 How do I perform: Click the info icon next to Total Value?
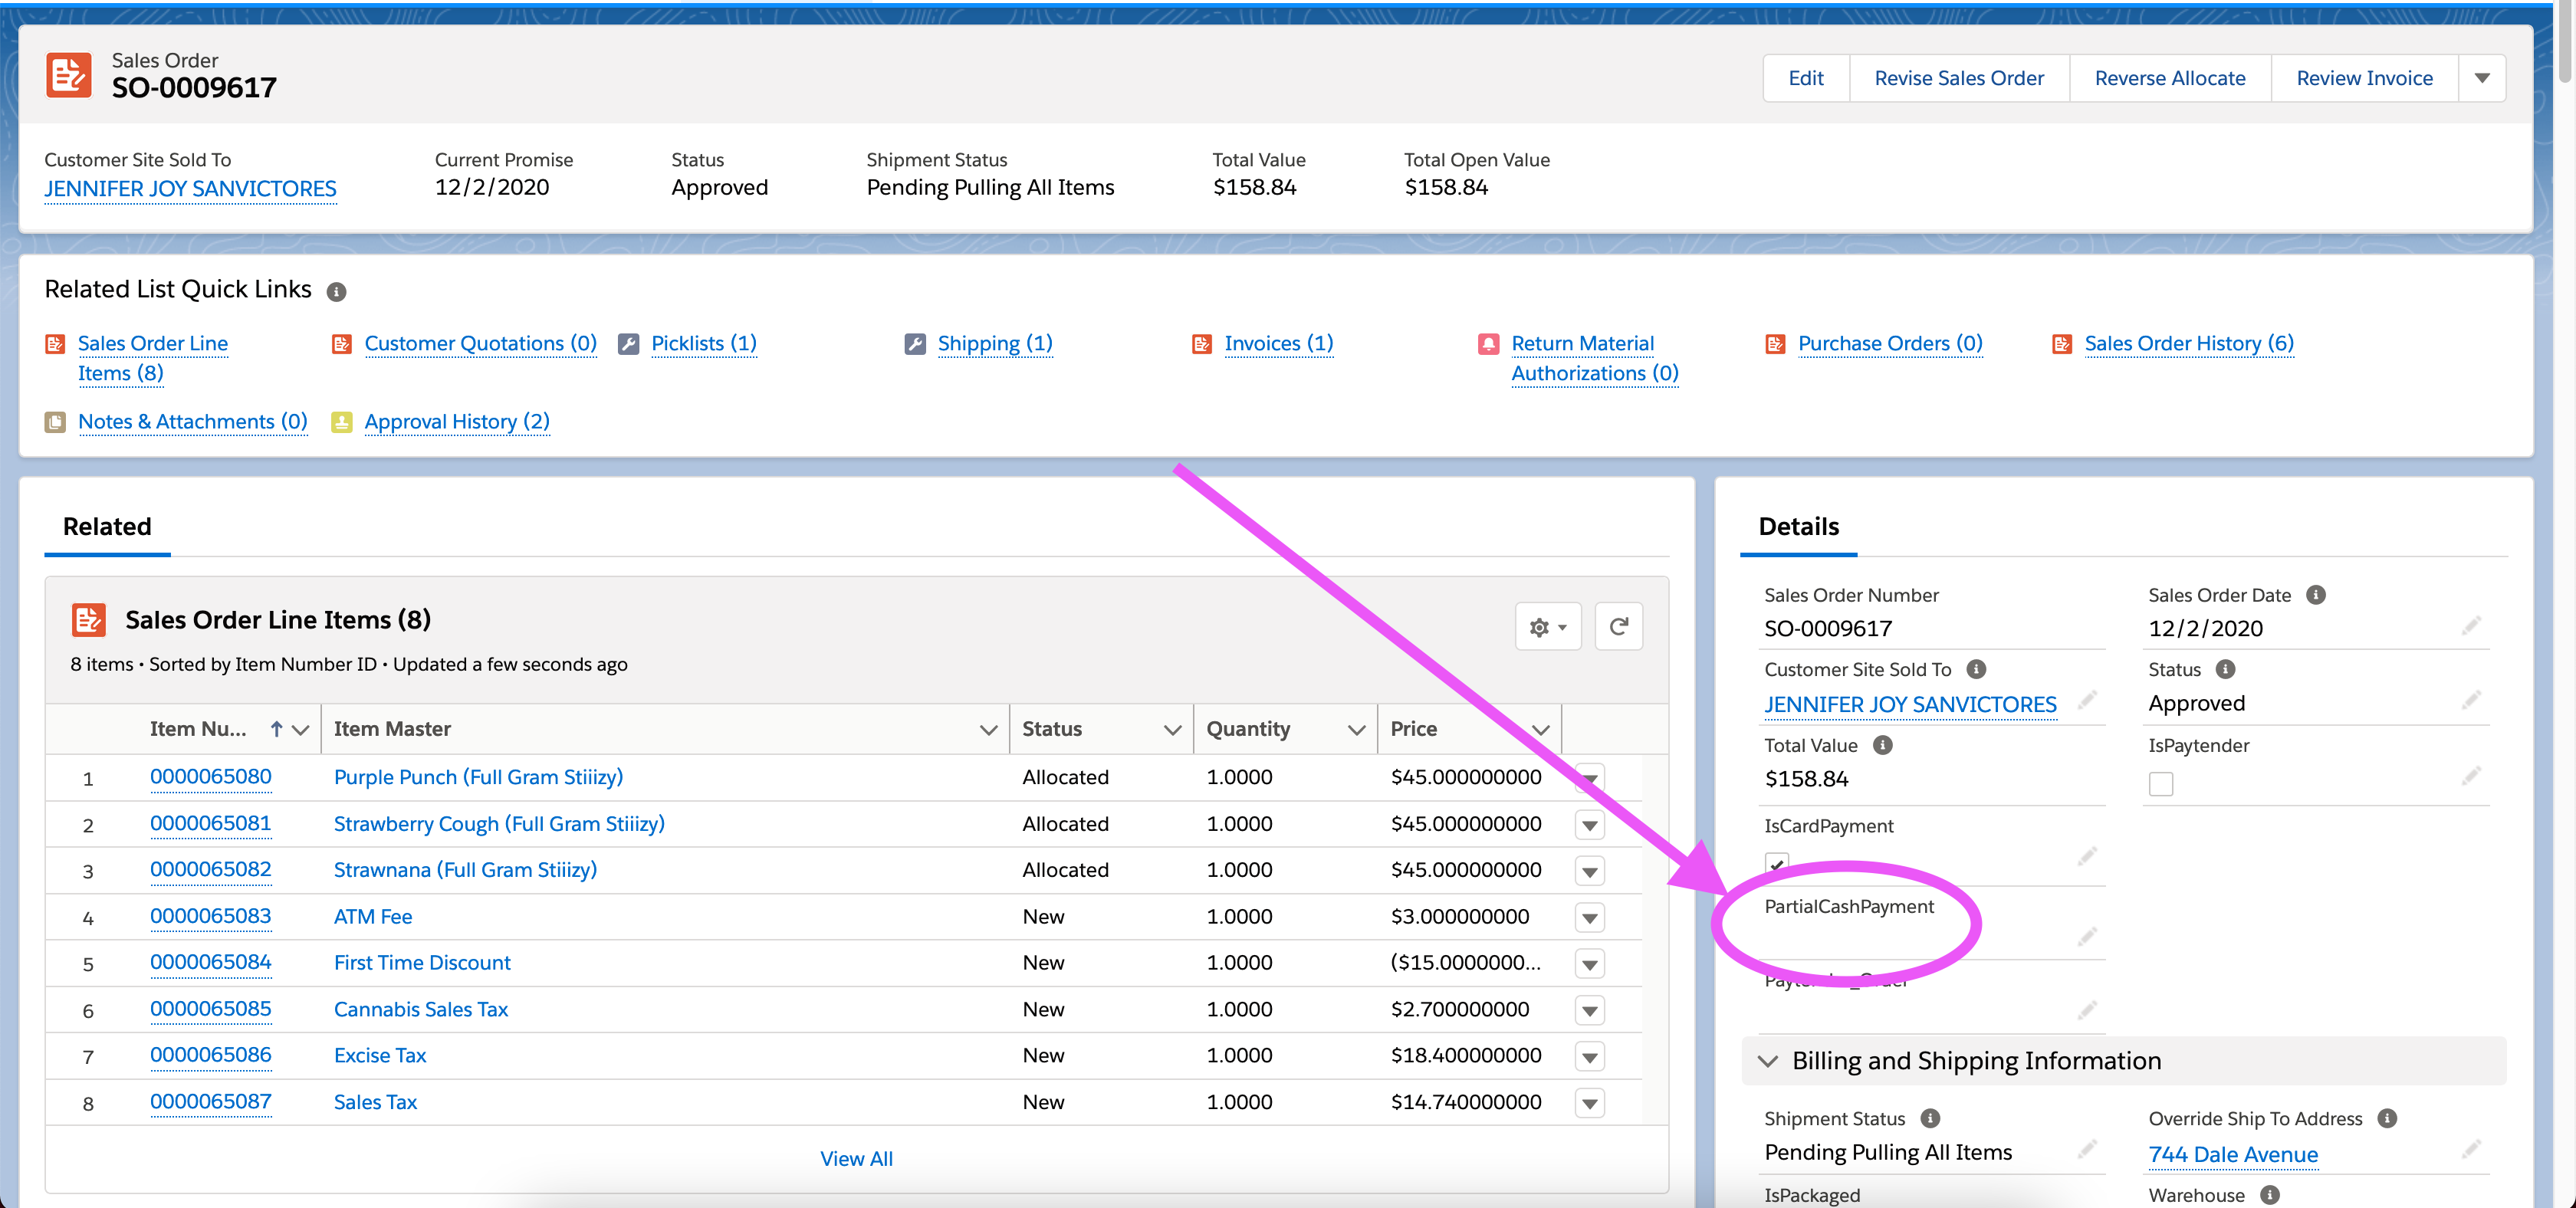point(1883,745)
